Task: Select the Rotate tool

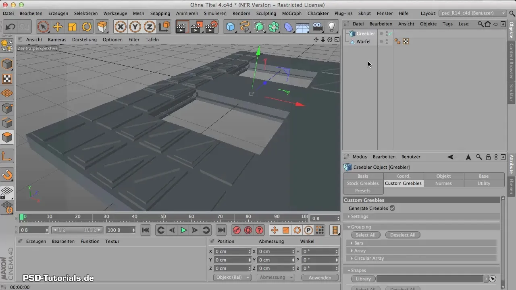Action: (87, 27)
